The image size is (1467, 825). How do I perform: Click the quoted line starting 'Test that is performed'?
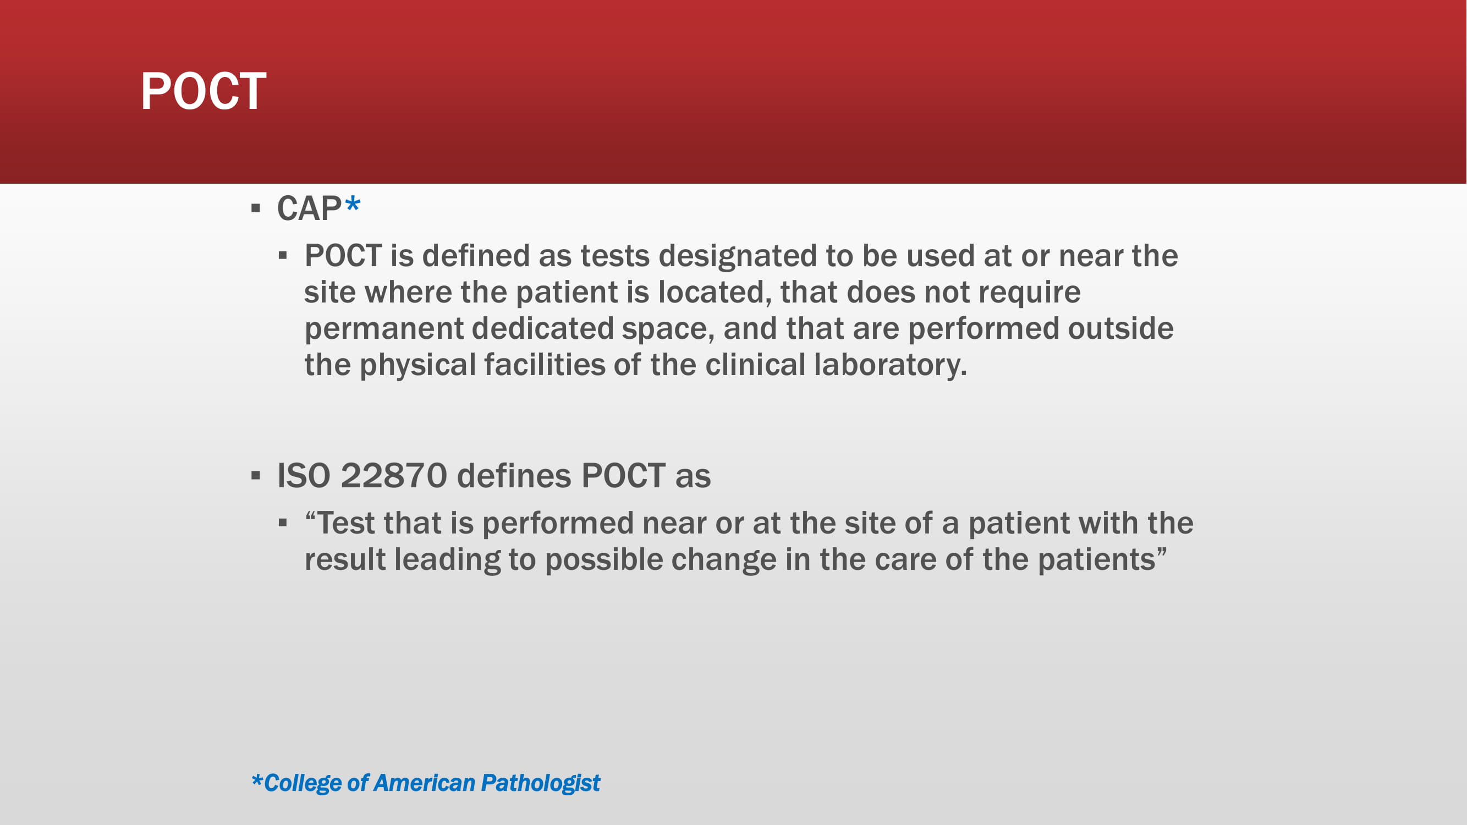click(x=749, y=522)
